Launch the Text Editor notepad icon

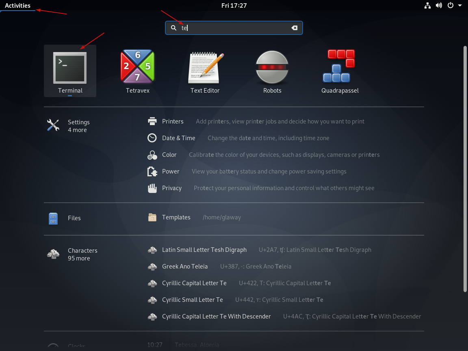206,68
